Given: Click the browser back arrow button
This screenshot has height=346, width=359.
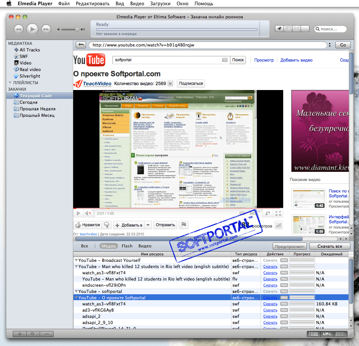Looking at the screenshot, I should pyautogui.click(x=81, y=45).
